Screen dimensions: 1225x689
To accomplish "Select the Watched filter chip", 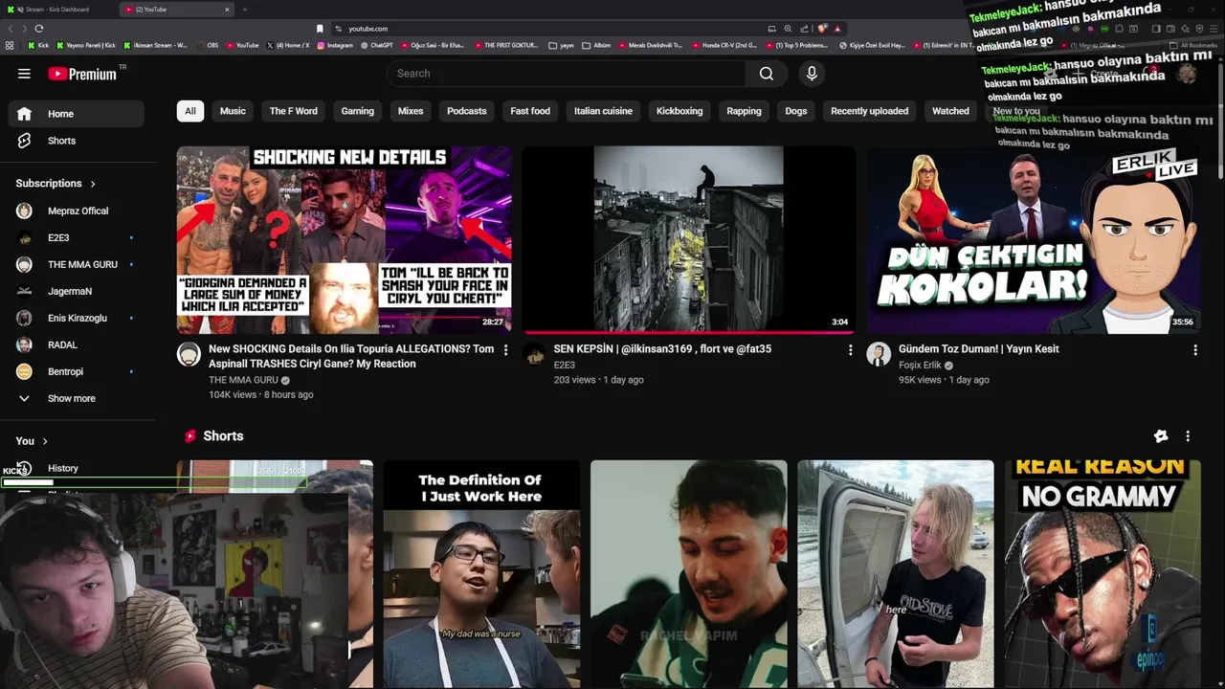I will (x=950, y=111).
